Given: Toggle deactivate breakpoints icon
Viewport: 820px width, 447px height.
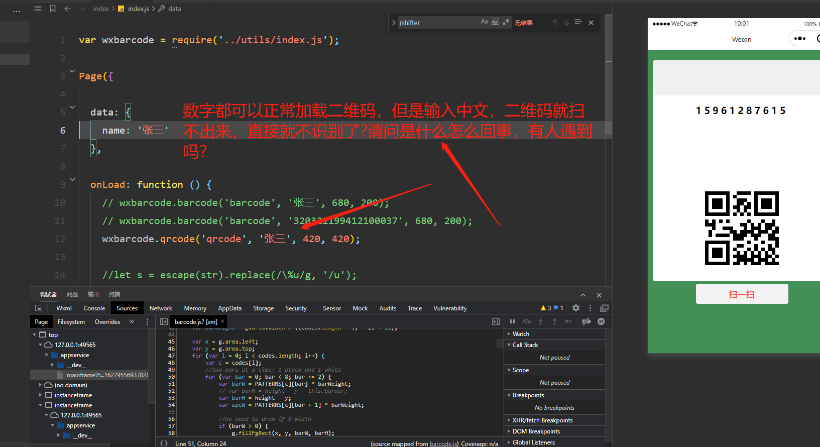Looking at the screenshot, I should (586, 321).
